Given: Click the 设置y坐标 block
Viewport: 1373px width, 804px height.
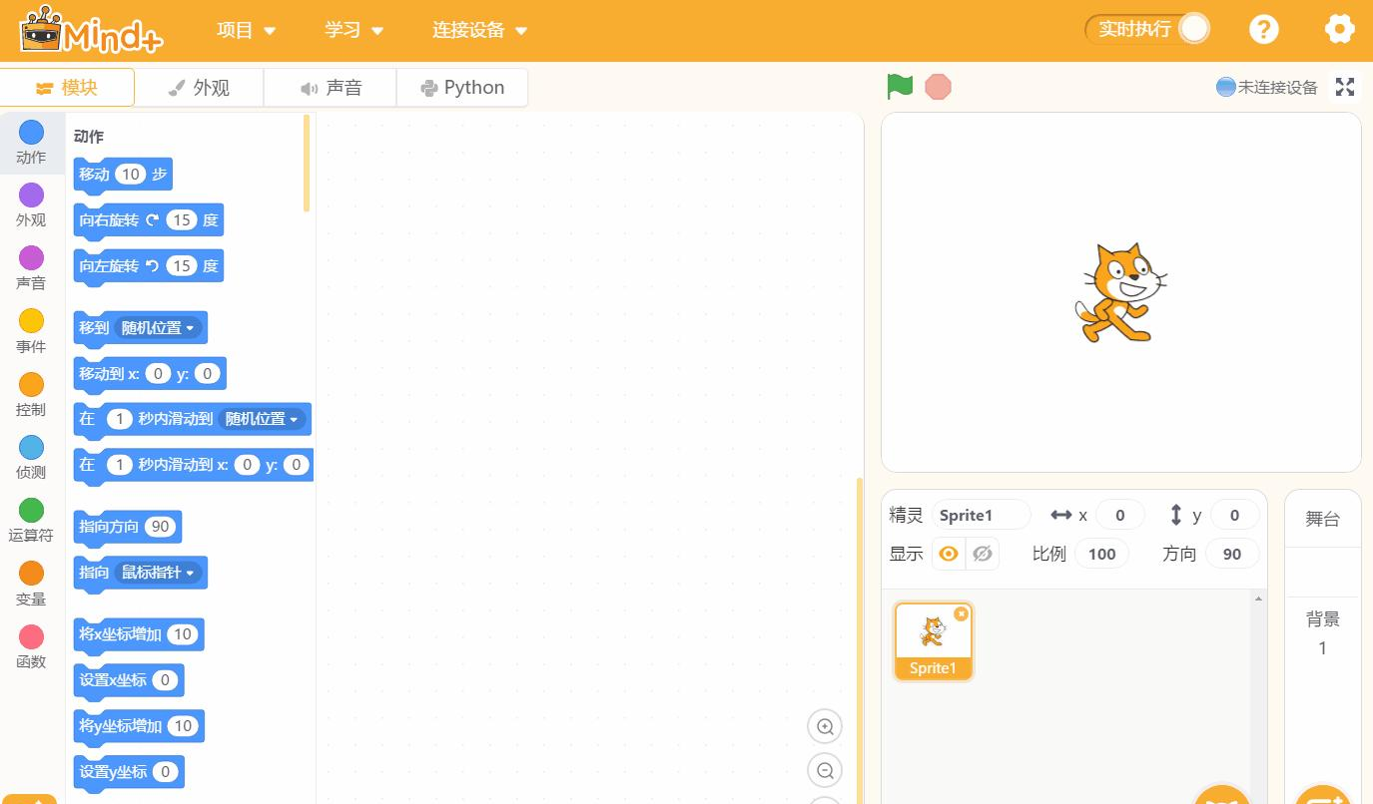Looking at the screenshot, I should [129, 773].
